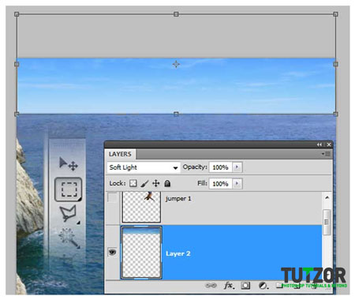Screen dimensions: 355x300
Task: Open the fx layer style menu
Action: pyautogui.click(x=229, y=286)
